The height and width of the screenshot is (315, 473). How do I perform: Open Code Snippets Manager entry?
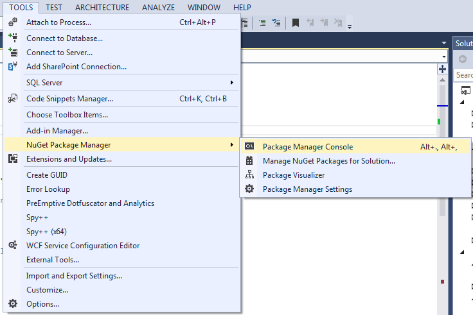coord(122,98)
